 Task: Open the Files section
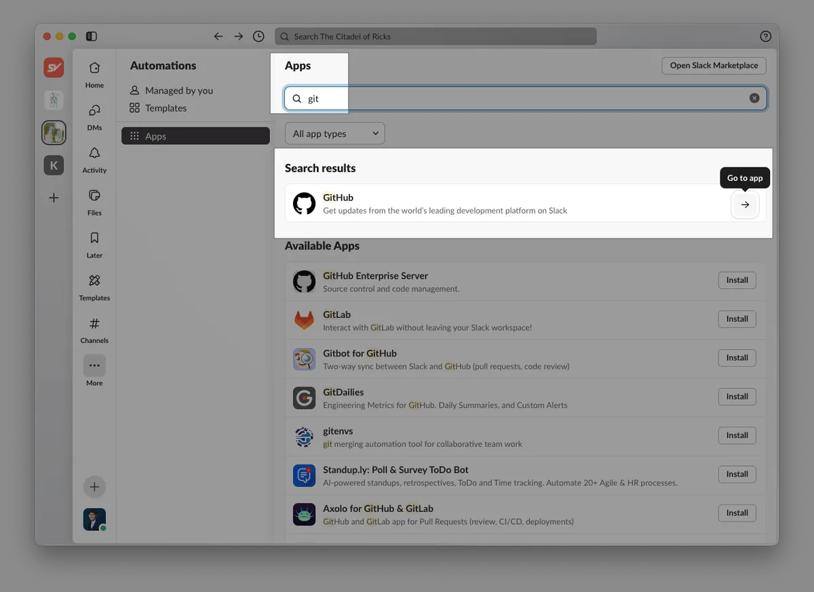tap(94, 196)
